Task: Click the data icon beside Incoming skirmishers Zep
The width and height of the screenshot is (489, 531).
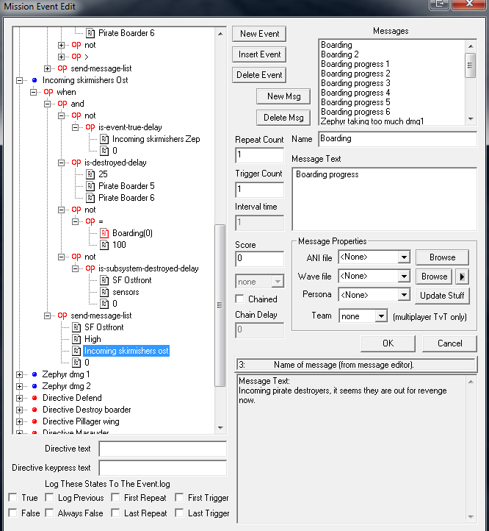Action: [104, 139]
